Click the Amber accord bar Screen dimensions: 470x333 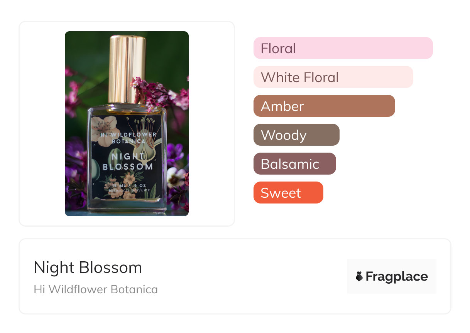(x=324, y=106)
